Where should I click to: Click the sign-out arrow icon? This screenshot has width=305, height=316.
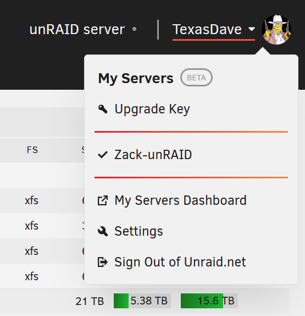103,262
